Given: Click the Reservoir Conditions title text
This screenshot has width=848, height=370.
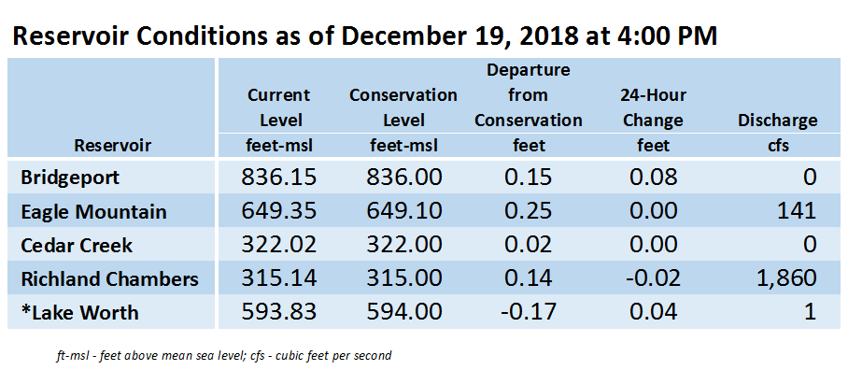Looking at the screenshot, I should pos(364,36).
